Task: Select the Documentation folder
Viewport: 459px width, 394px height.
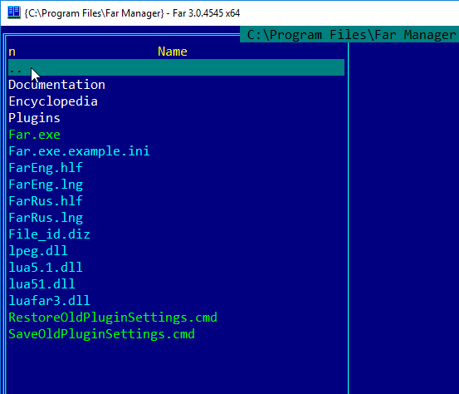Action: (56, 85)
